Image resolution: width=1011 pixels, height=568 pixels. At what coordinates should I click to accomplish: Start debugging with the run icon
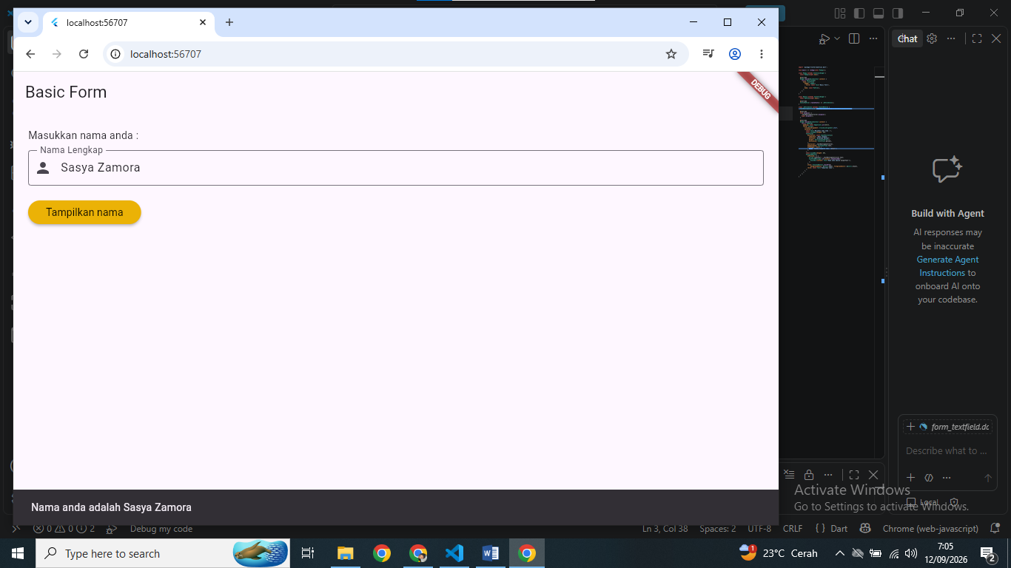pos(824,38)
